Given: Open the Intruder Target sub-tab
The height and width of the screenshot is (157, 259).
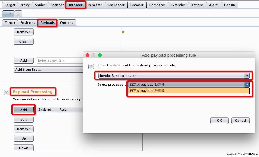Looking at the screenshot, I should click(x=10, y=23).
